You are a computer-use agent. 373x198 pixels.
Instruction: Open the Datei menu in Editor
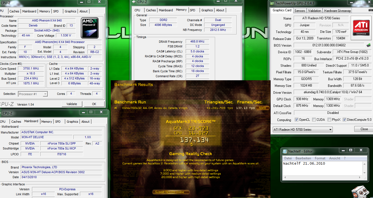pyautogui.click(x=288, y=158)
